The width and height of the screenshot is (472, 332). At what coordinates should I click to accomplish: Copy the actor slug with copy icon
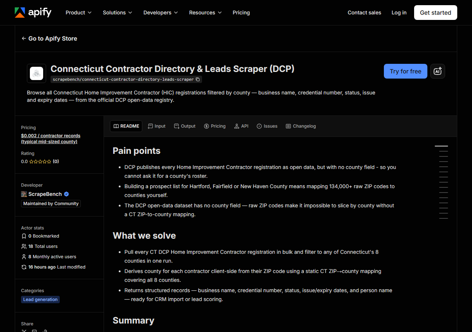pyautogui.click(x=198, y=79)
